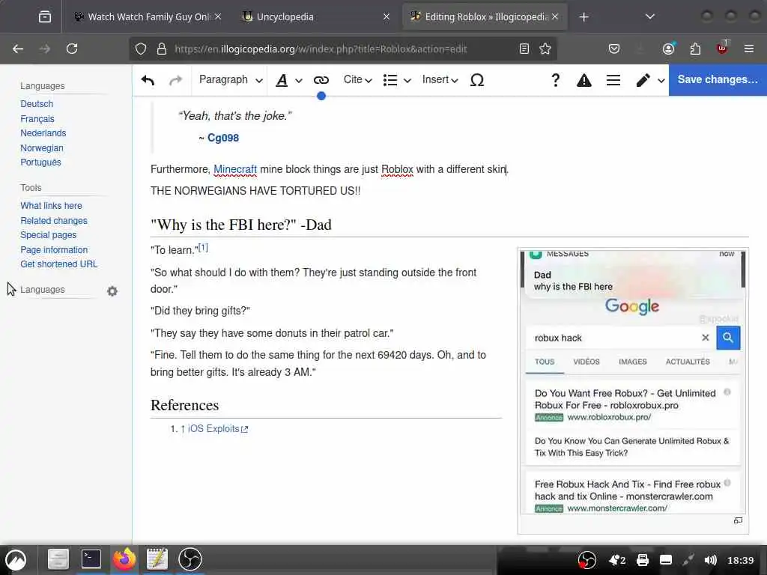Redo the edit in editor toolbar

pyautogui.click(x=175, y=79)
